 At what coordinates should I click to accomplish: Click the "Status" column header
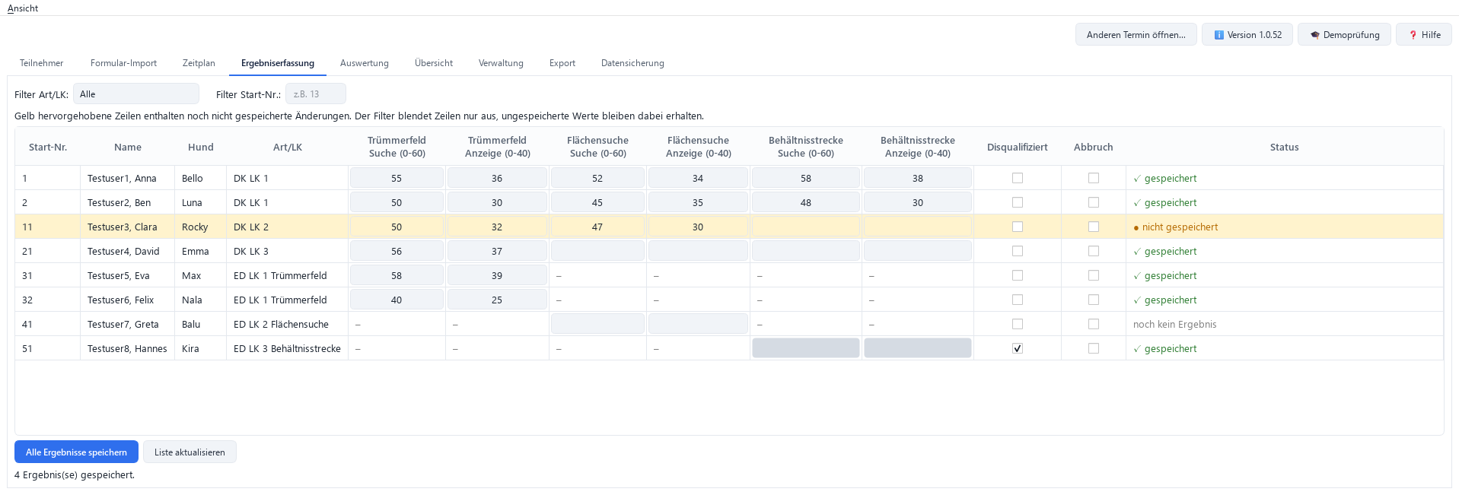pos(1284,147)
